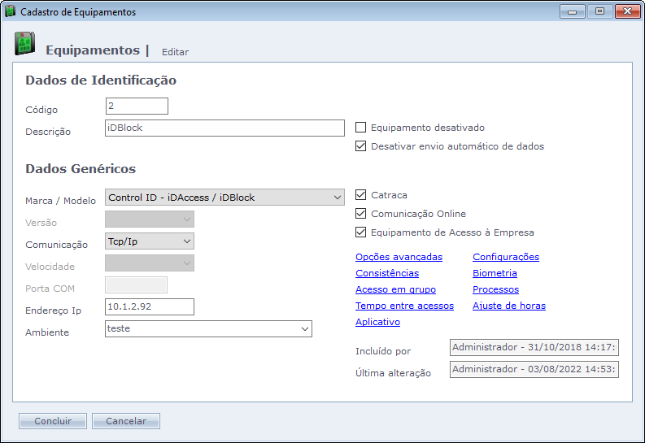
Task: Open the Aplicativo link
Action: click(377, 322)
